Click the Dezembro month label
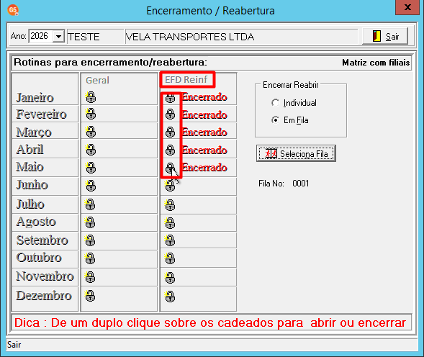The width and height of the screenshot is (424, 357). click(44, 295)
